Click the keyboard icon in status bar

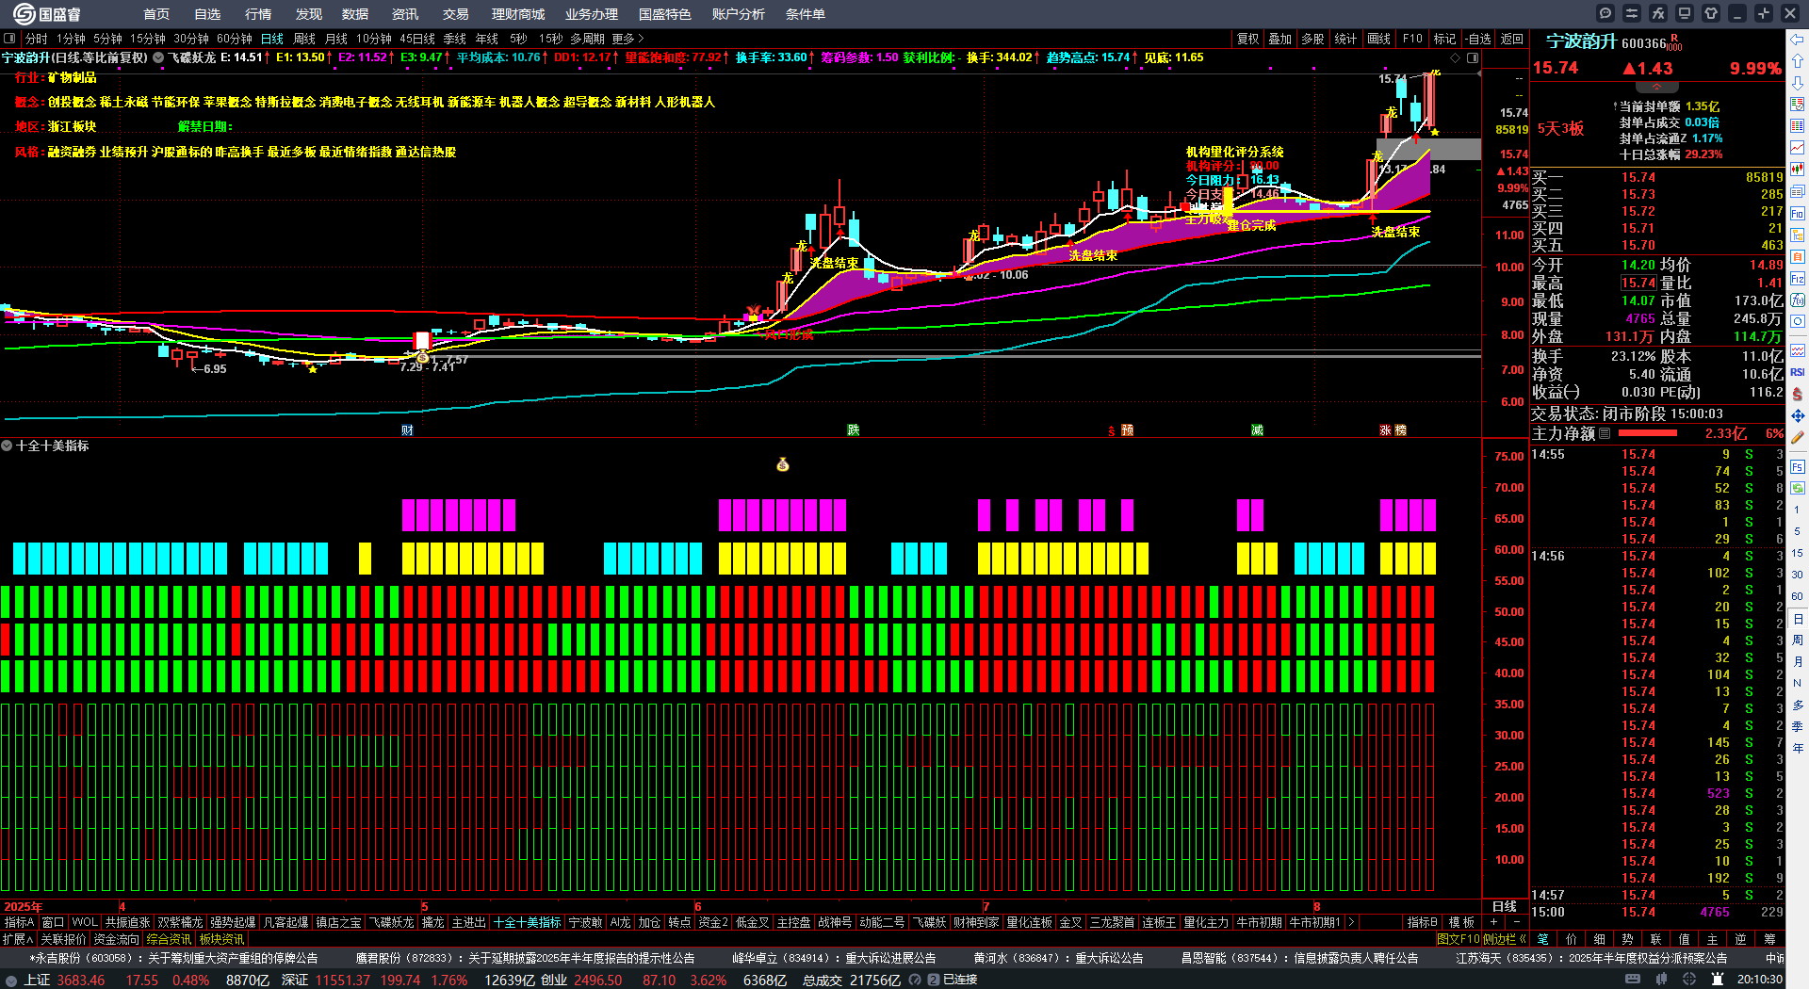point(1633,980)
